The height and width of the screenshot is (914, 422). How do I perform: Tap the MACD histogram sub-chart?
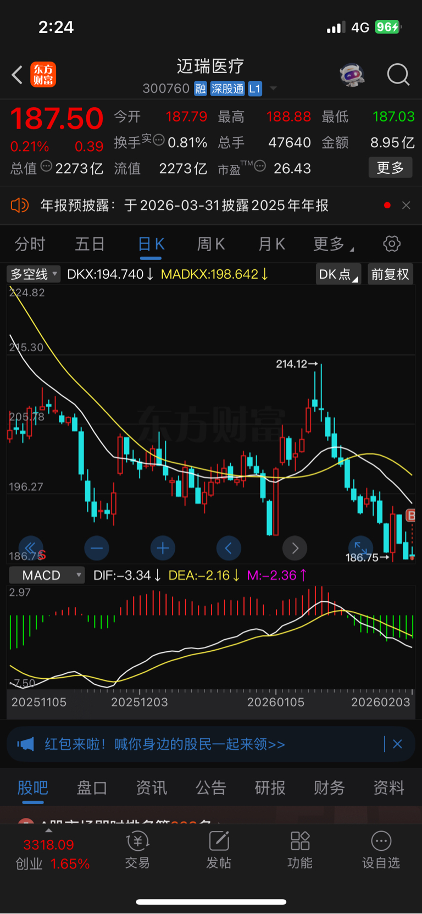coord(211,638)
